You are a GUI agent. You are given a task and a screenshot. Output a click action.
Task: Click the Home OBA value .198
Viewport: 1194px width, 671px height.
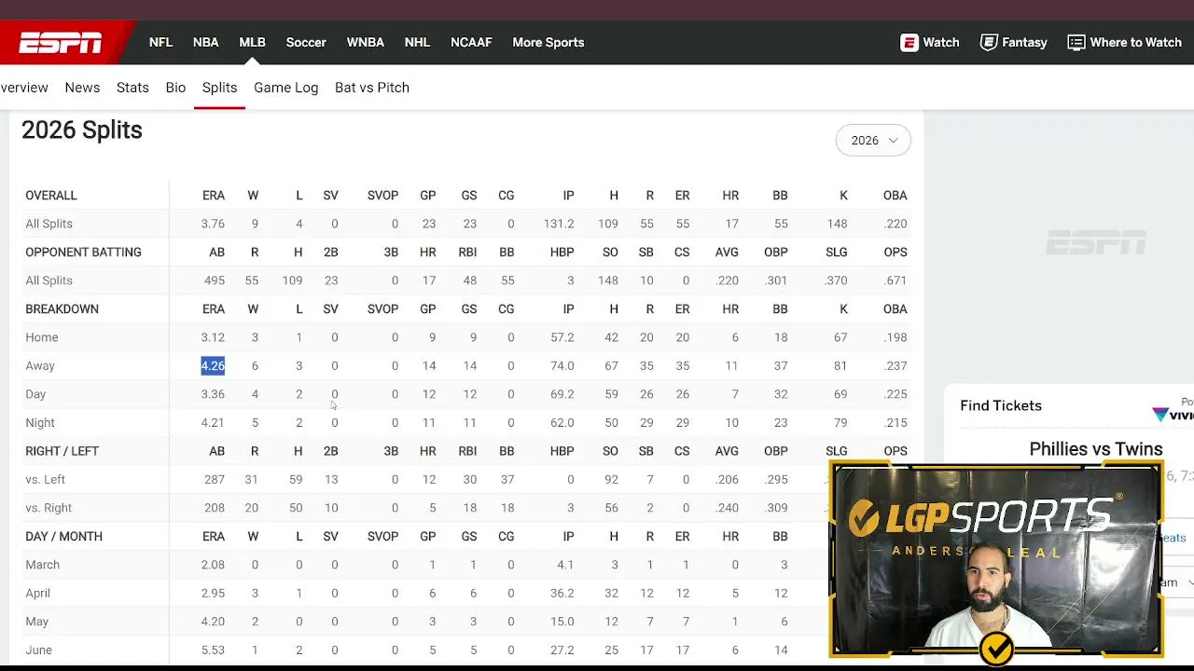click(895, 337)
